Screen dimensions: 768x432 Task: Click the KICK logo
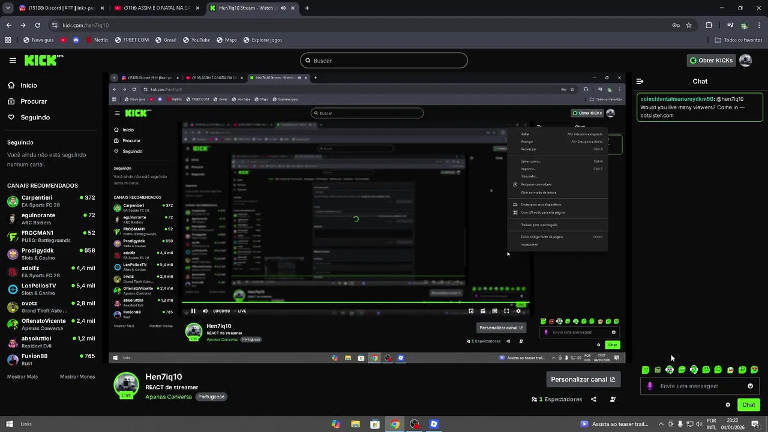[43, 61]
